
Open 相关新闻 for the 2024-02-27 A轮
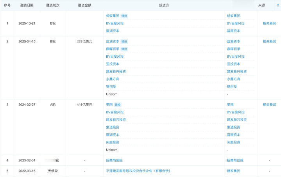[269, 104]
